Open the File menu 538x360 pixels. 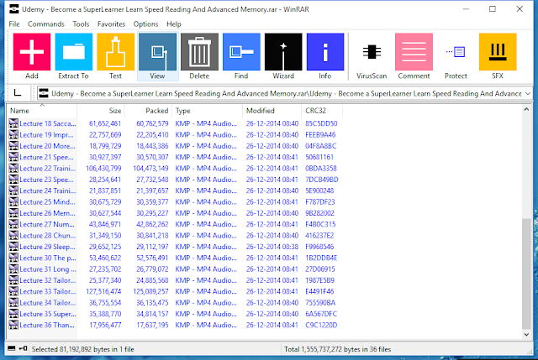pos(14,24)
